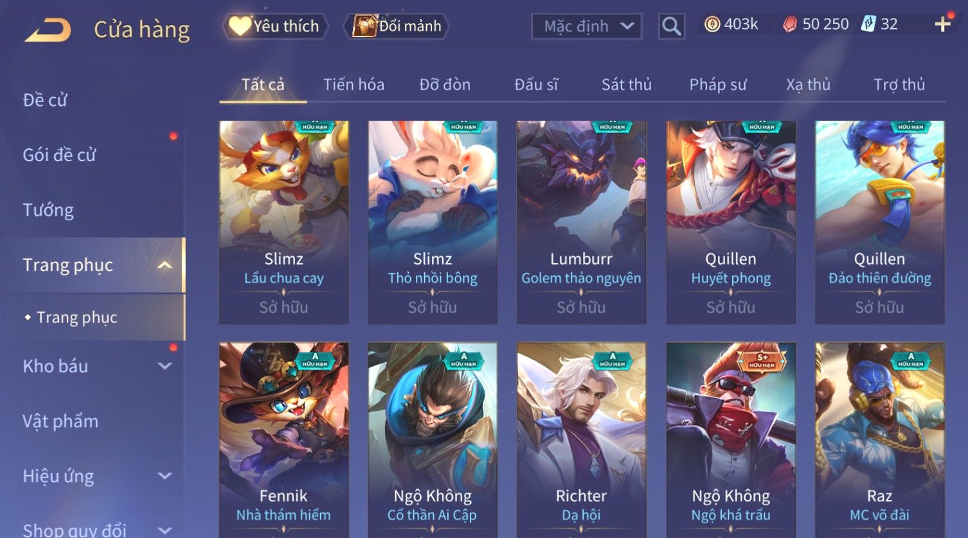Tap the gold coin currency icon
The width and height of the screenshot is (968, 538).
pos(712,25)
